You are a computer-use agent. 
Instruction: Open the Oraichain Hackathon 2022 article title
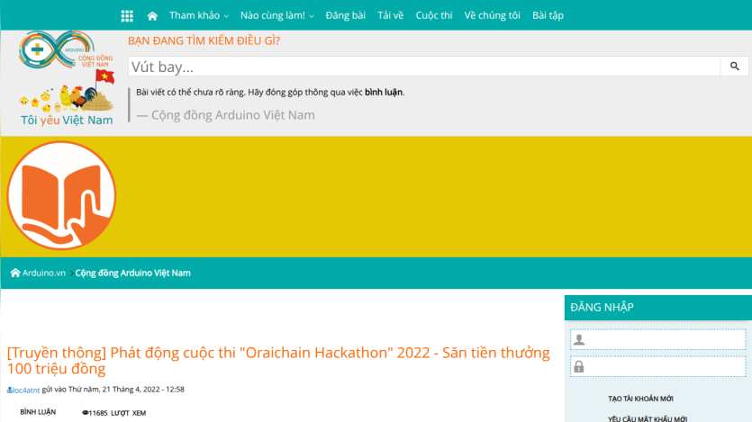pyautogui.click(x=278, y=360)
